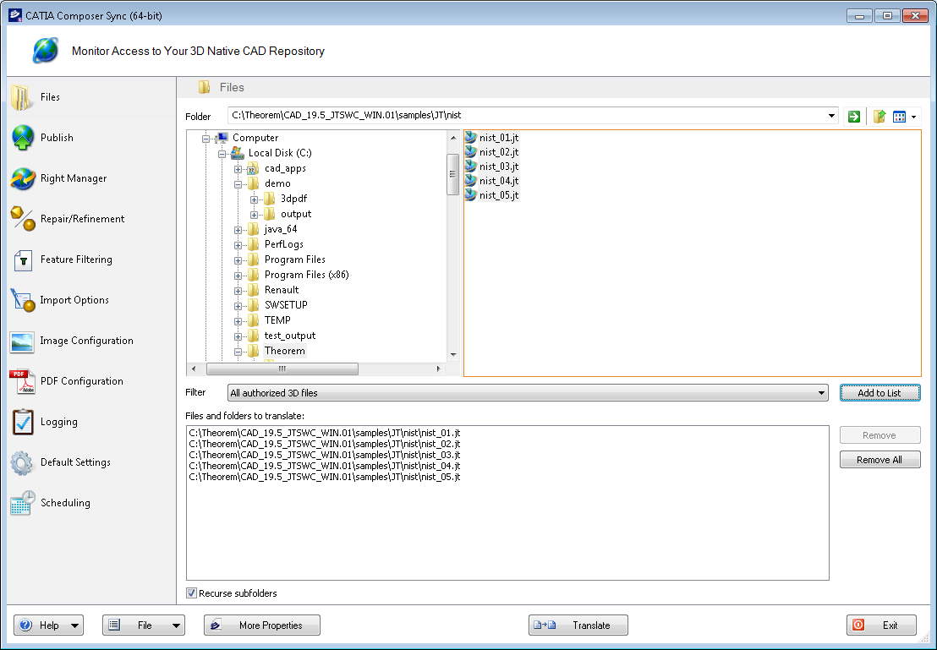Click the Translate button
Screen dimensions: 937x650
tap(578, 625)
